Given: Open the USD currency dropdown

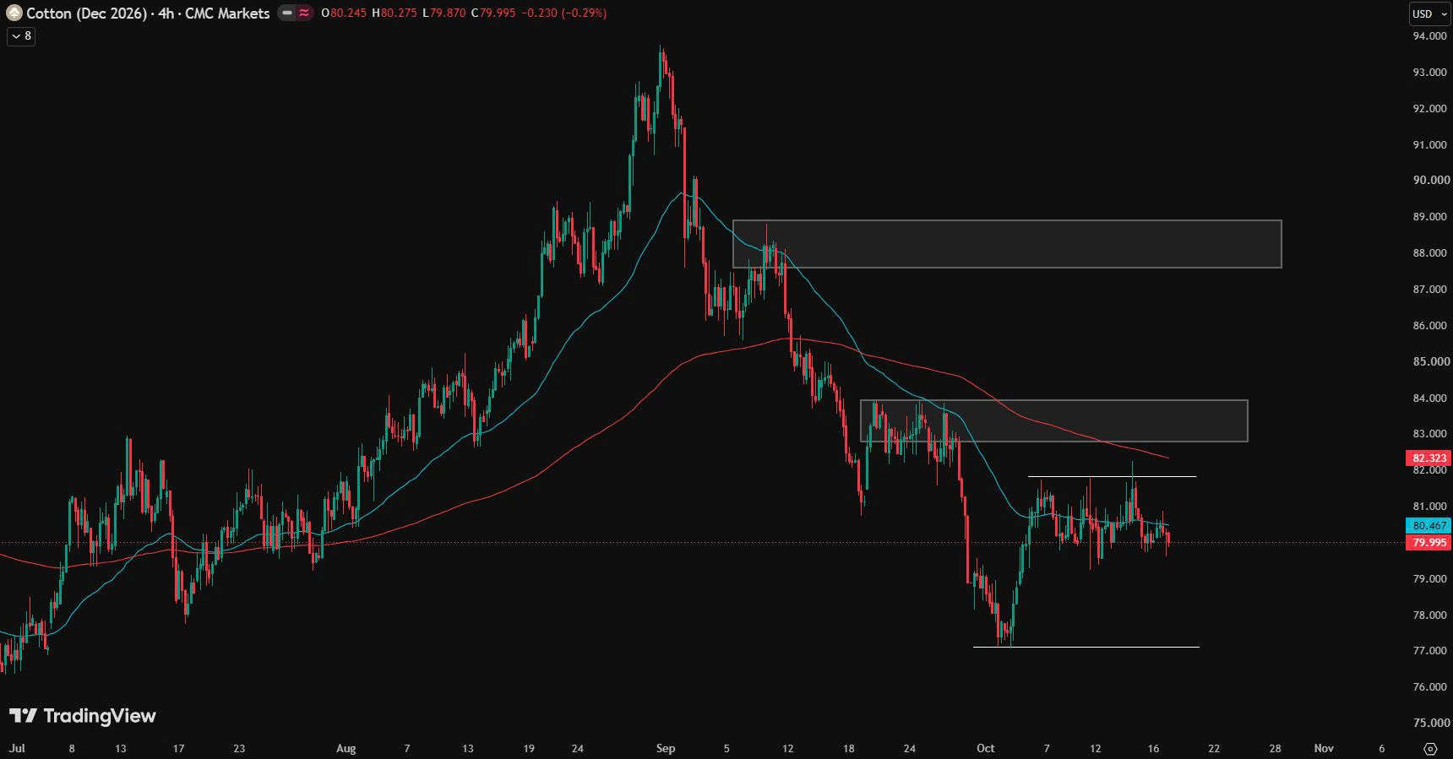Looking at the screenshot, I should tap(1429, 14).
